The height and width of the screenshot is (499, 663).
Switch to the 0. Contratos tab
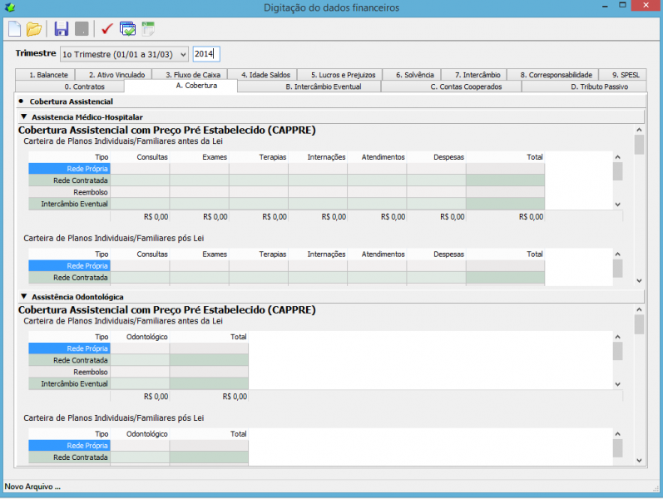click(70, 86)
